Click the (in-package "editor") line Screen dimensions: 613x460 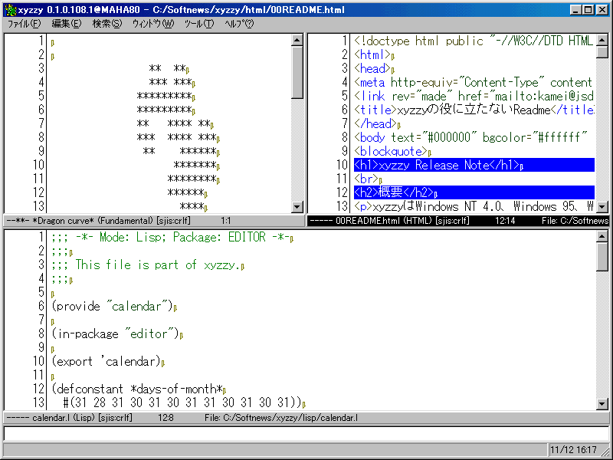[116, 333]
